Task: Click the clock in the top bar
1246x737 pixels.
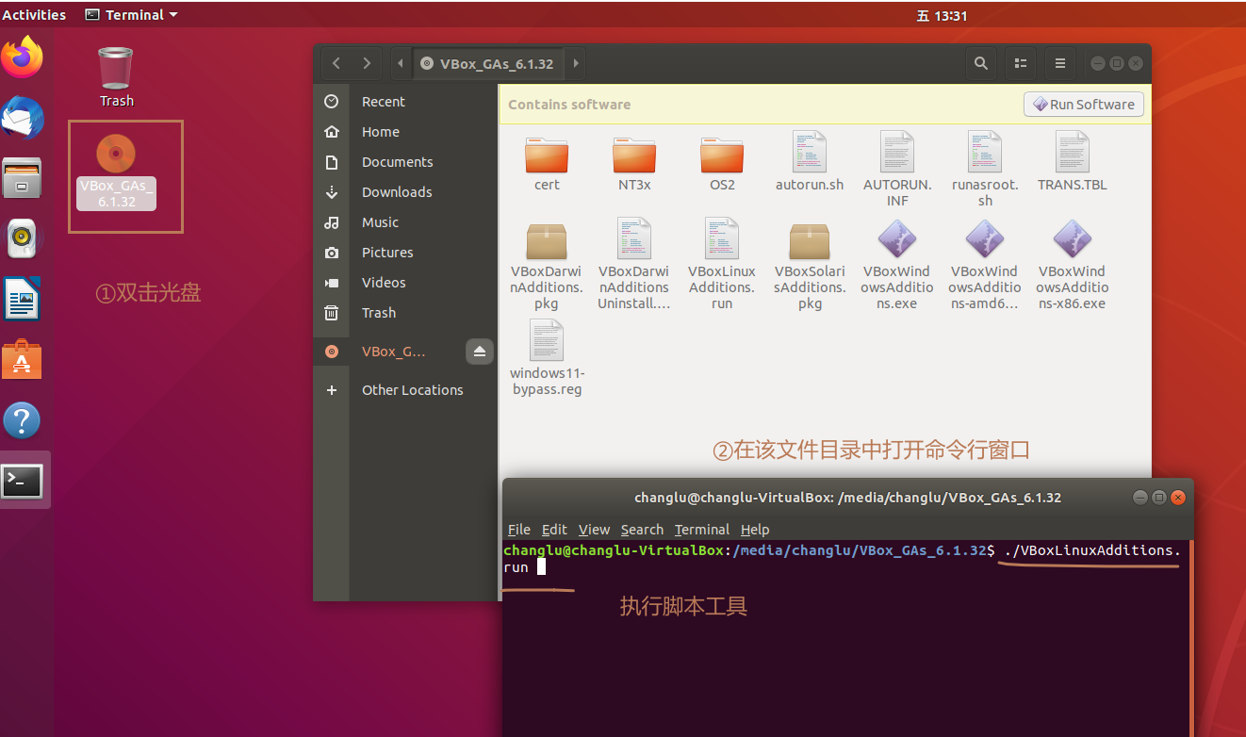Action: click(943, 15)
